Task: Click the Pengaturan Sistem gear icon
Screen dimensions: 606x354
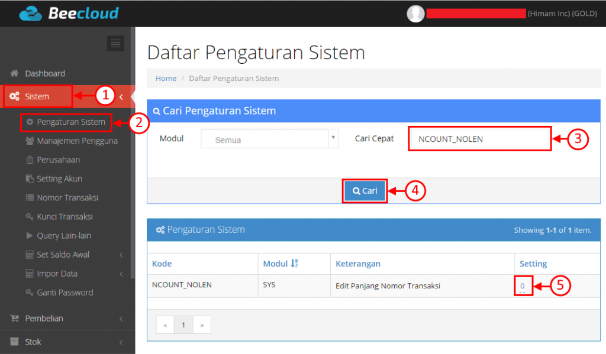Action: [30, 122]
